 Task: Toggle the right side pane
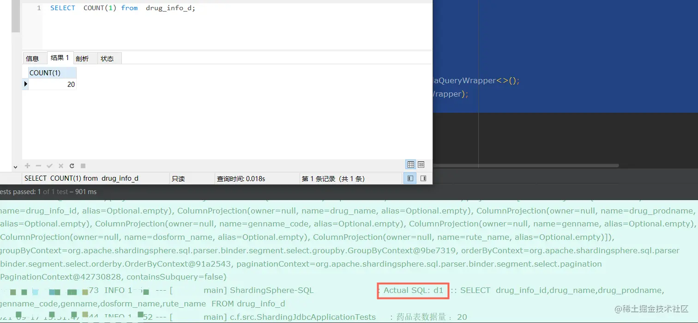click(x=423, y=178)
